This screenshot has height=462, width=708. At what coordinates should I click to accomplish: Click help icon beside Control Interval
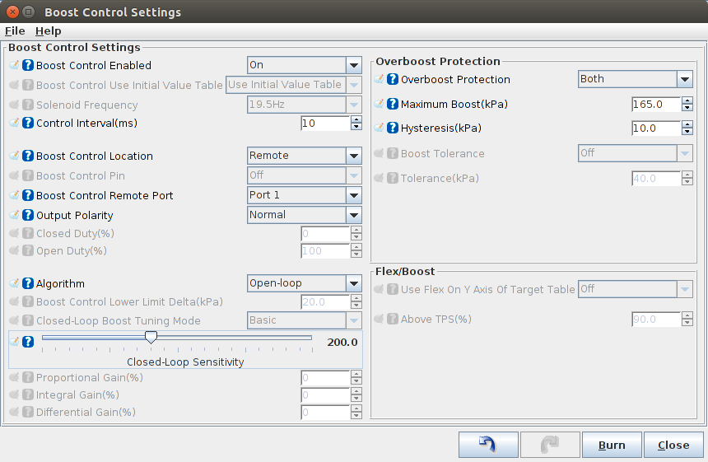coord(28,124)
